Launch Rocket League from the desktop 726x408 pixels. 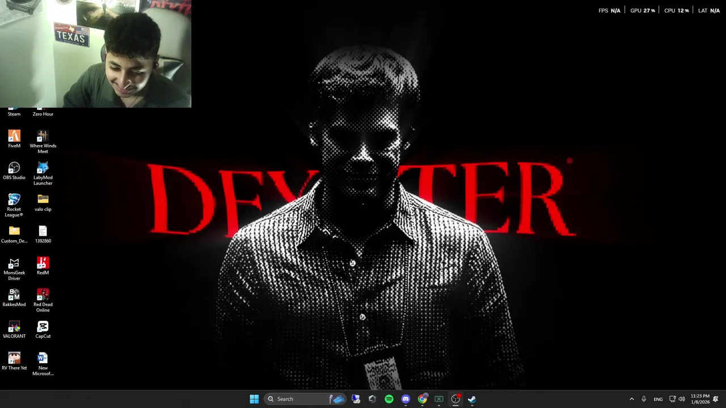[14, 205]
